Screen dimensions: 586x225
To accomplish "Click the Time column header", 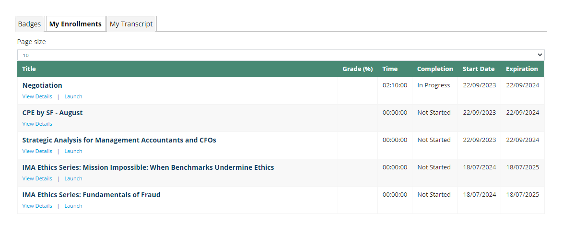I will [390, 69].
